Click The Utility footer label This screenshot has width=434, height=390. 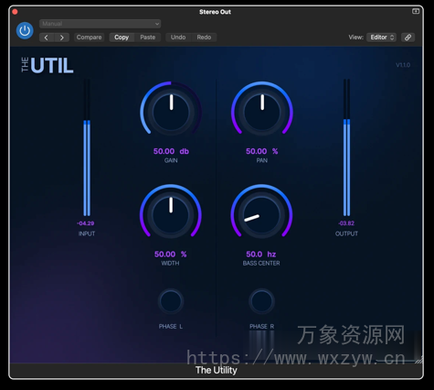[217, 370]
